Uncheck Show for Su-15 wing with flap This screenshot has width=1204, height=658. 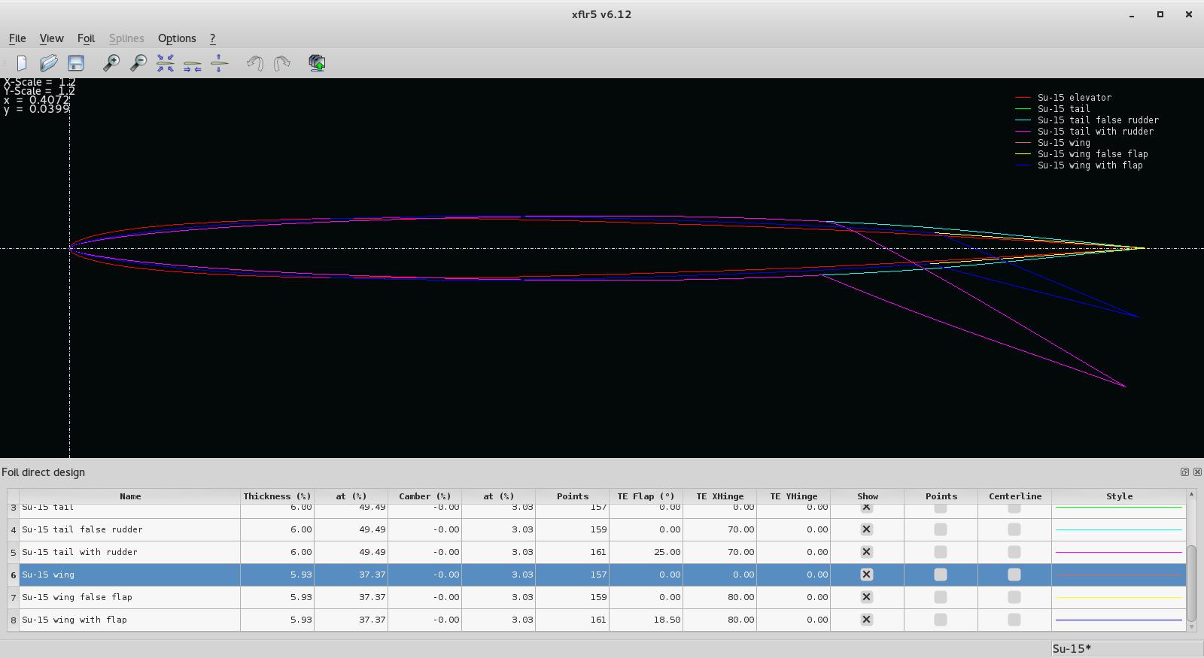point(866,620)
